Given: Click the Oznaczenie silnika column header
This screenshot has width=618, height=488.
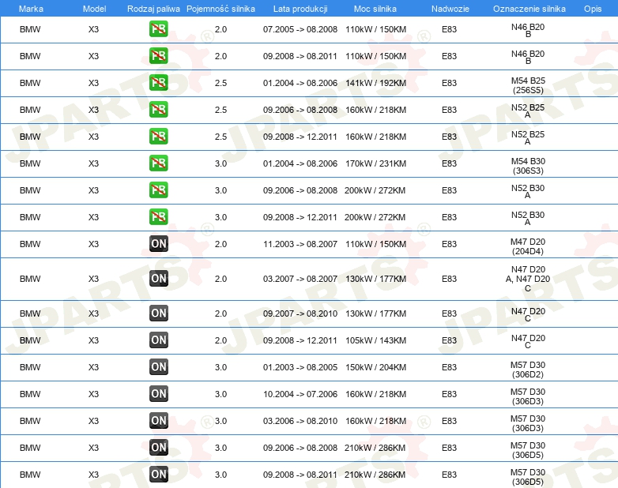Looking at the screenshot, I should pyautogui.click(x=529, y=9).
